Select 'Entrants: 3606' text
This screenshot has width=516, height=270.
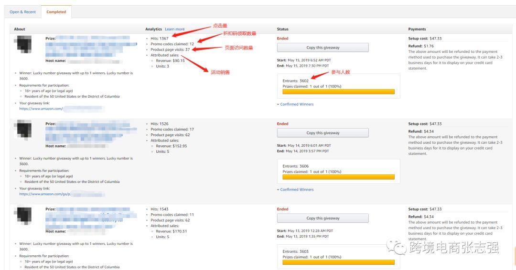(x=296, y=166)
